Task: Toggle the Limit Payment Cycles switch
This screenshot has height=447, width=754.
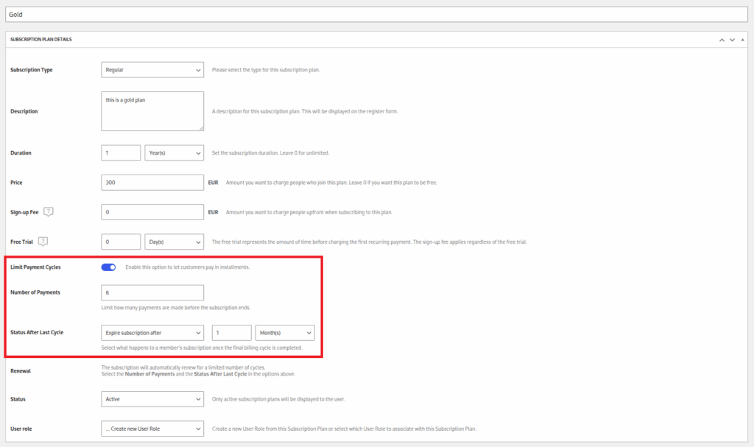Action: click(x=109, y=267)
